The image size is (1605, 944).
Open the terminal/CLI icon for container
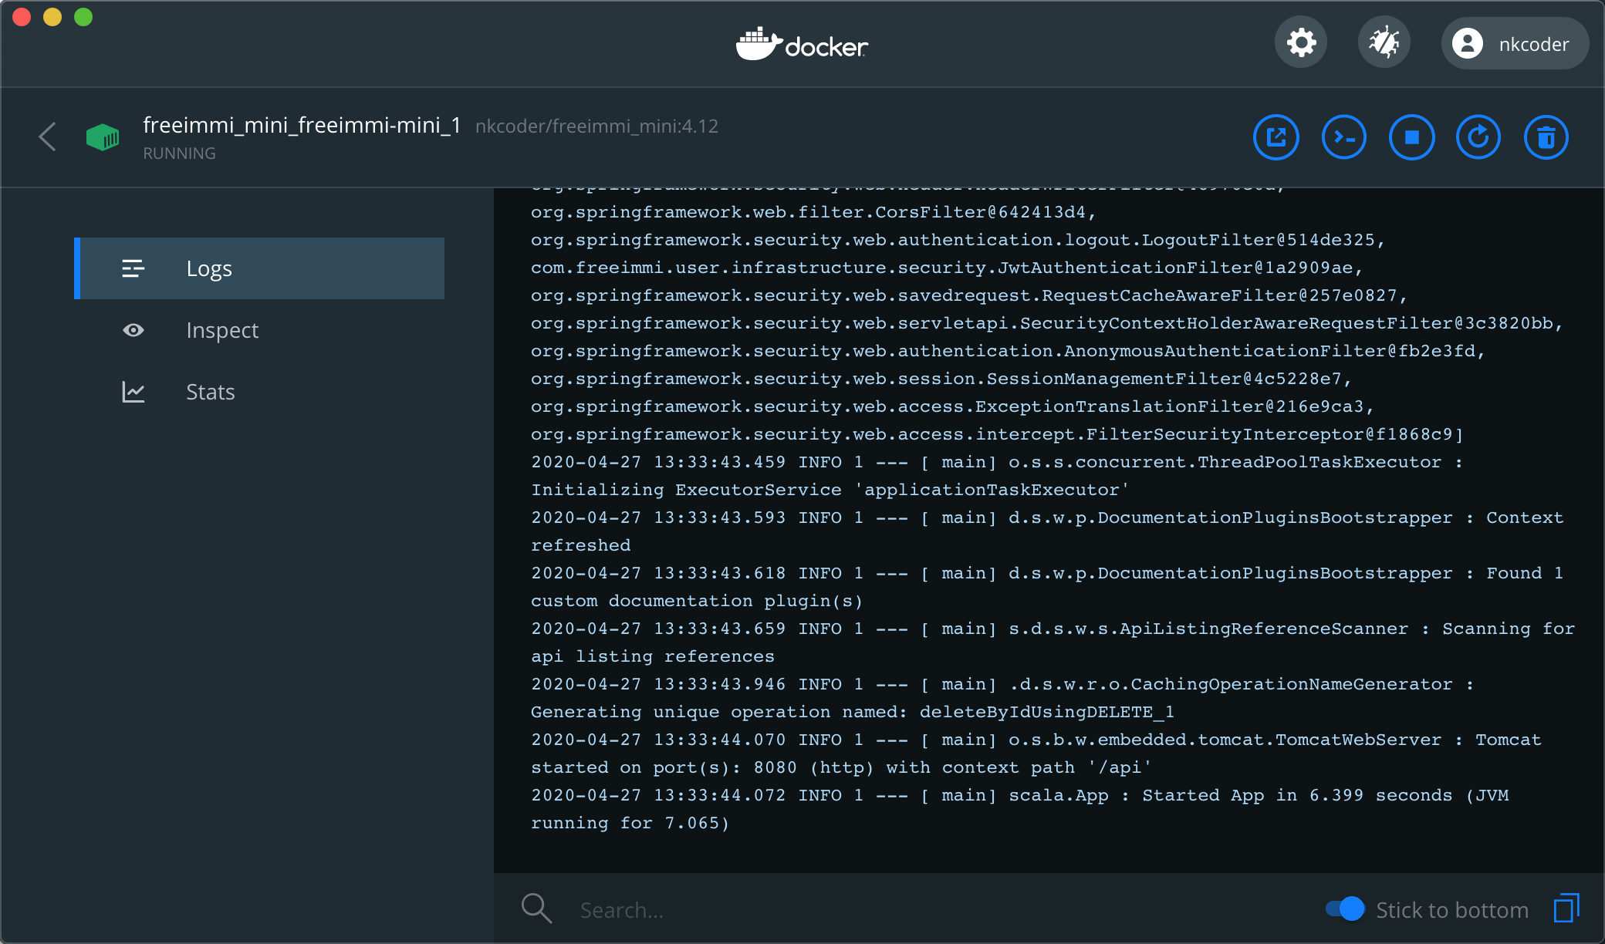click(1347, 137)
